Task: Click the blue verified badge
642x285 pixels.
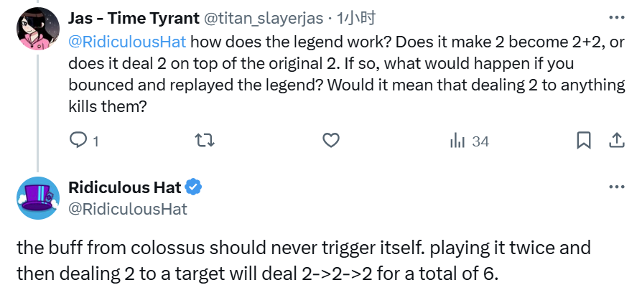Action: point(193,187)
